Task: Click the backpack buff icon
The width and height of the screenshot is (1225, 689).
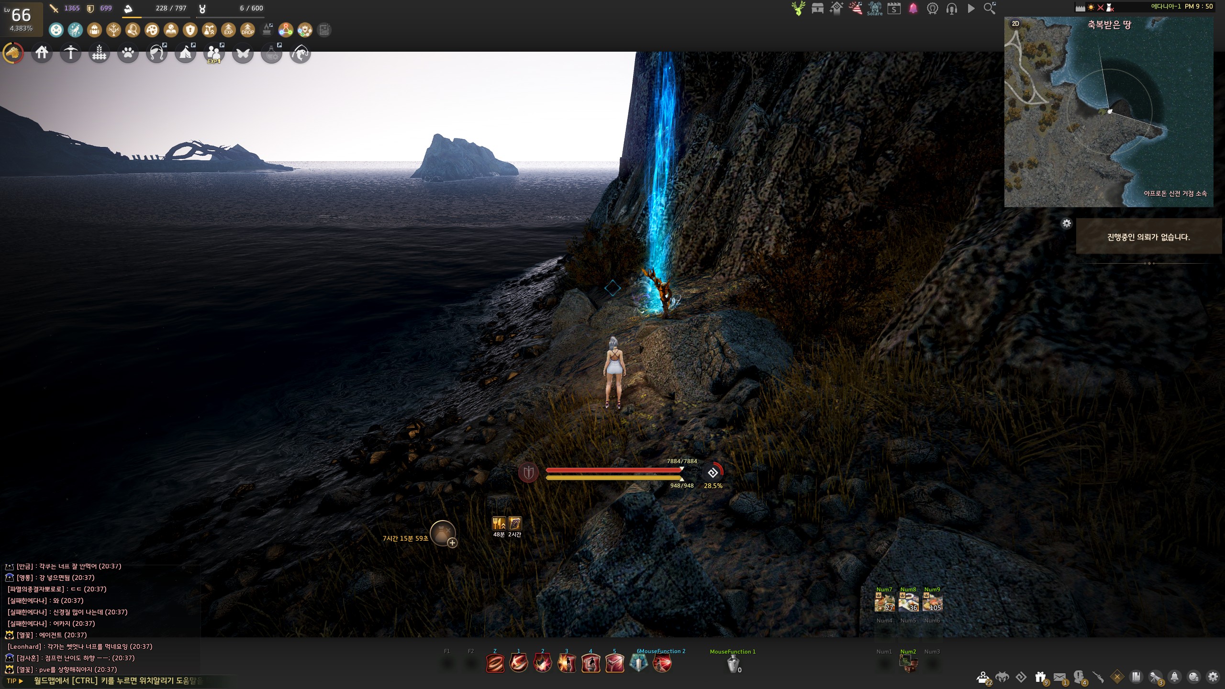Action: coord(94,30)
